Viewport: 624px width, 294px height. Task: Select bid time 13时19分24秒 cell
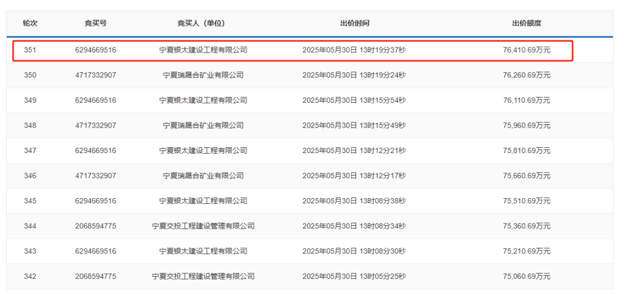354,75
